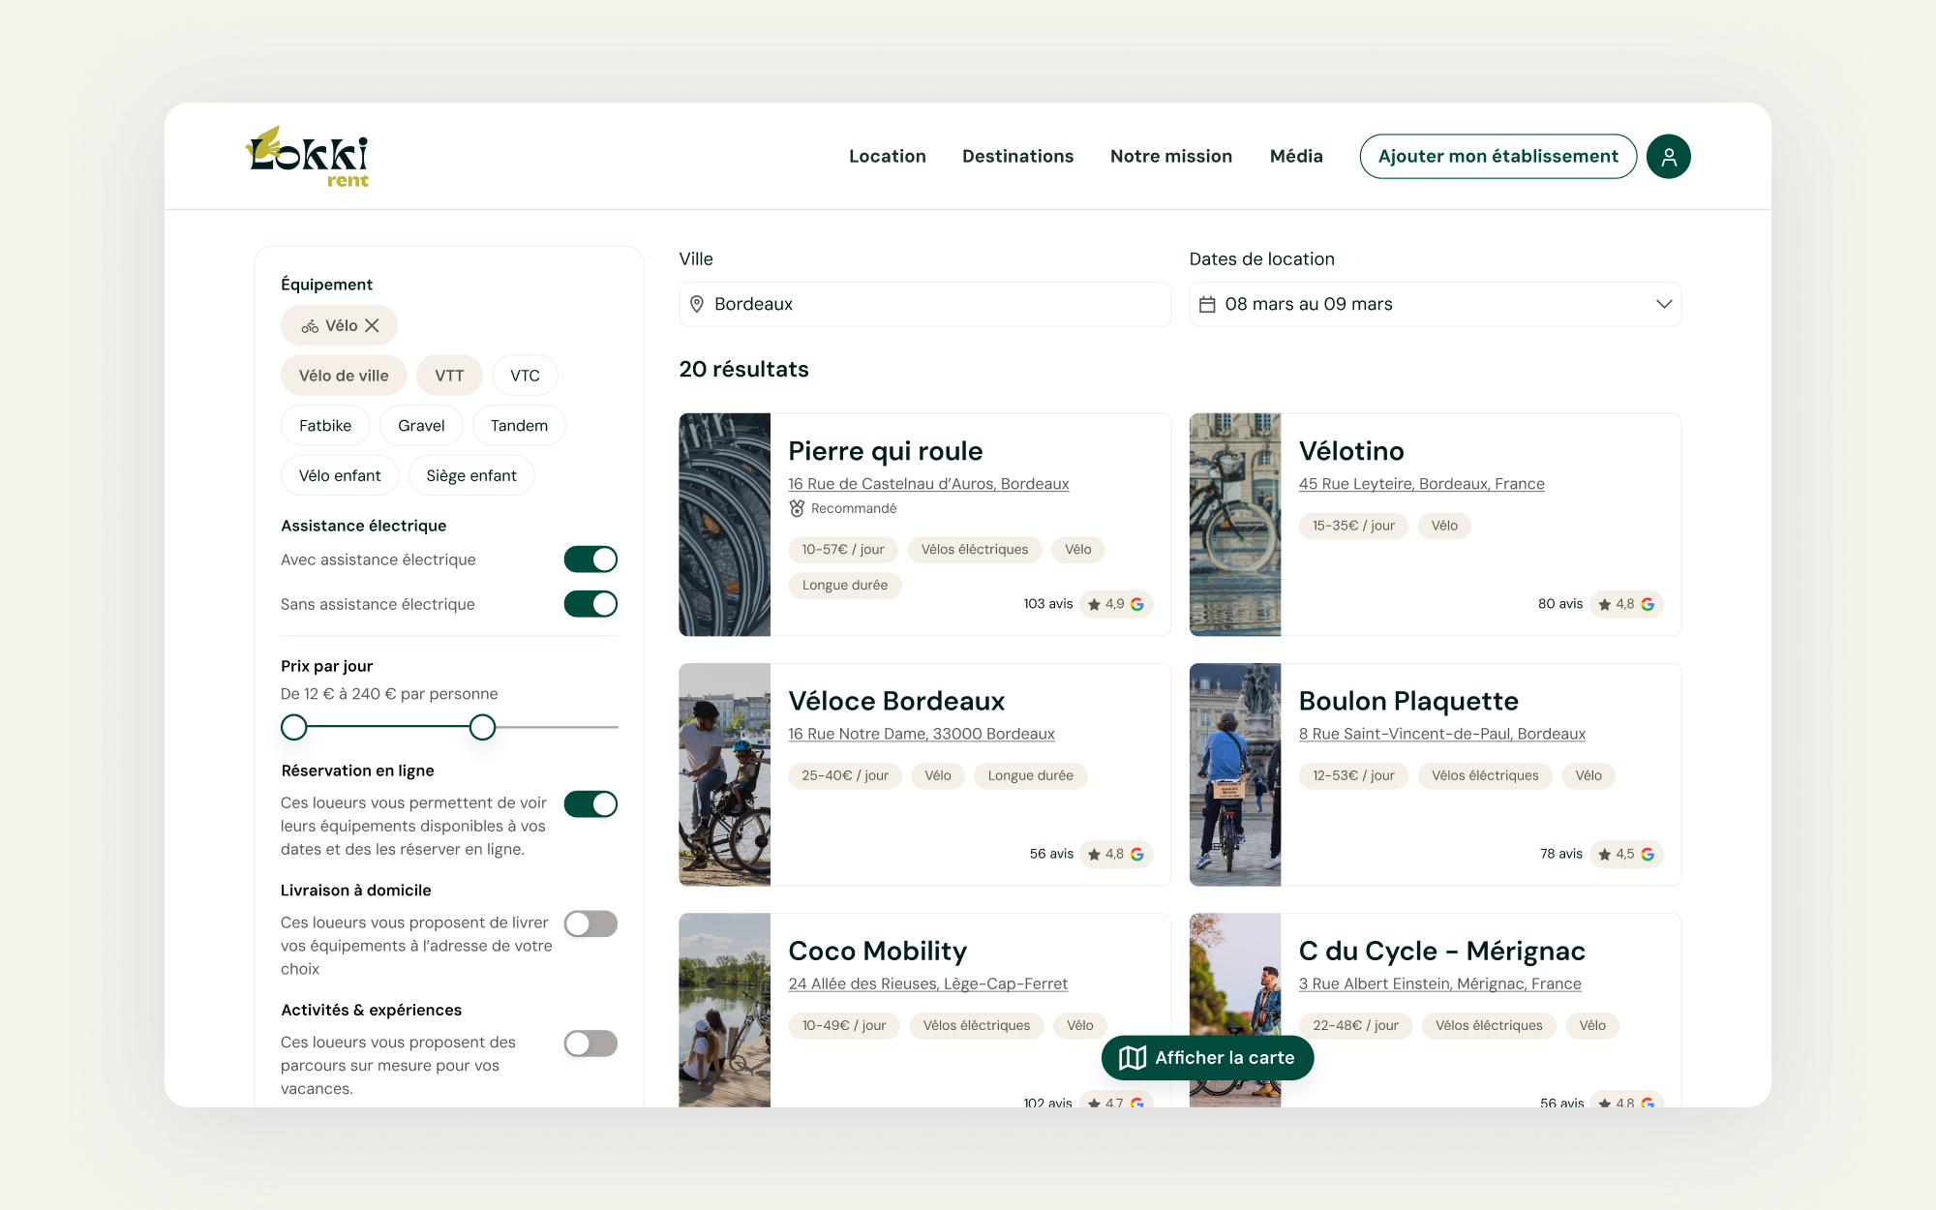The width and height of the screenshot is (1936, 1210).
Task: Open the Média menu item
Action: [1296, 157]
